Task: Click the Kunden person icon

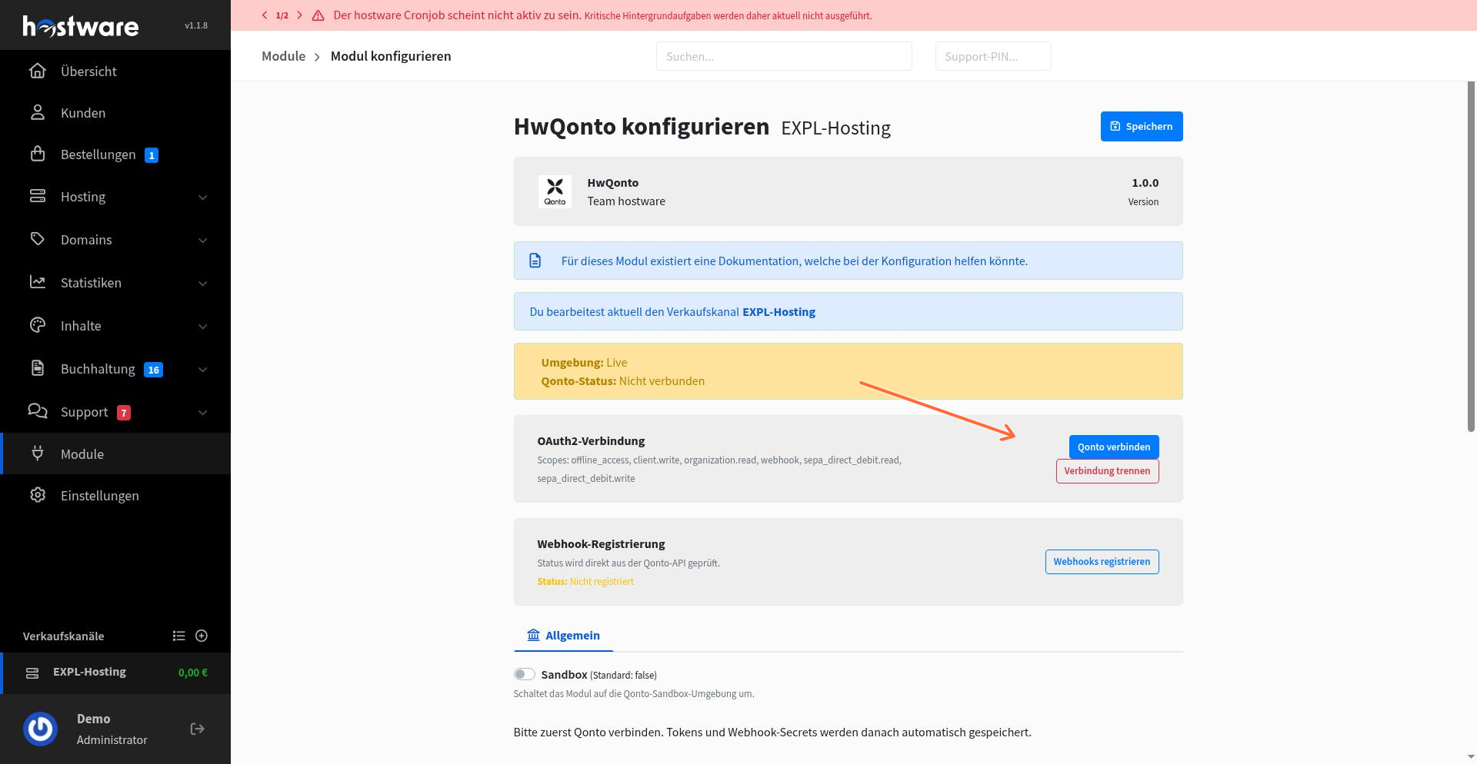Action: (x=38, y=112)
